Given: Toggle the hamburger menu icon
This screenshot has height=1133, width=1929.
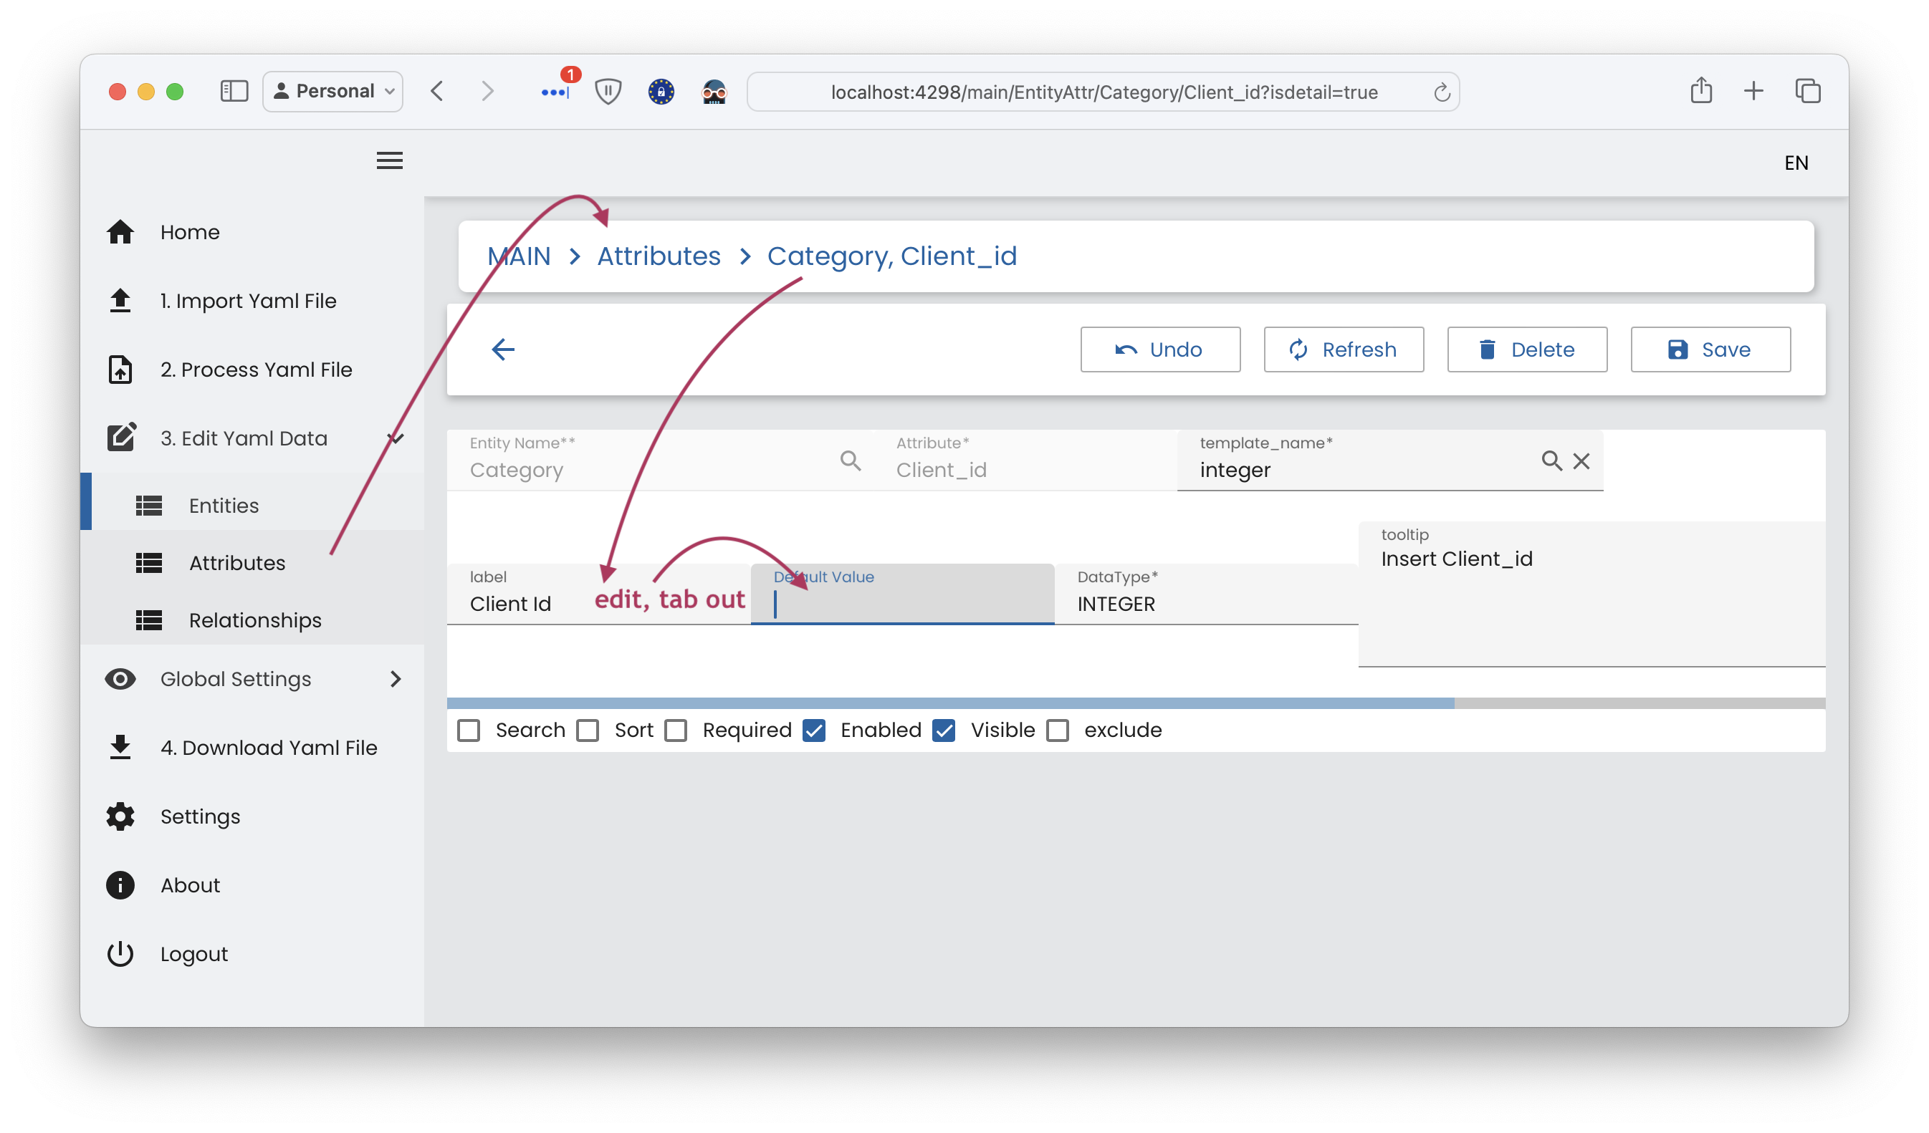Looking at the screenshot, I should (390, 160).
